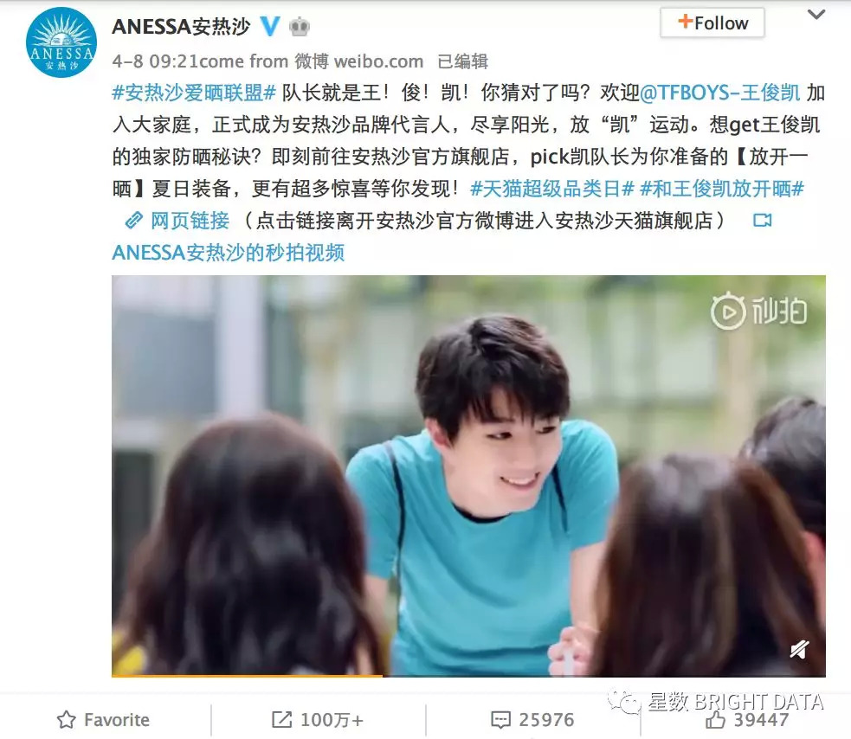
Task: Open the ANESSA profile avatar
Action: point(61,42)
